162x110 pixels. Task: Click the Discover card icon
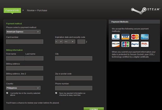[x=115, y=44]
